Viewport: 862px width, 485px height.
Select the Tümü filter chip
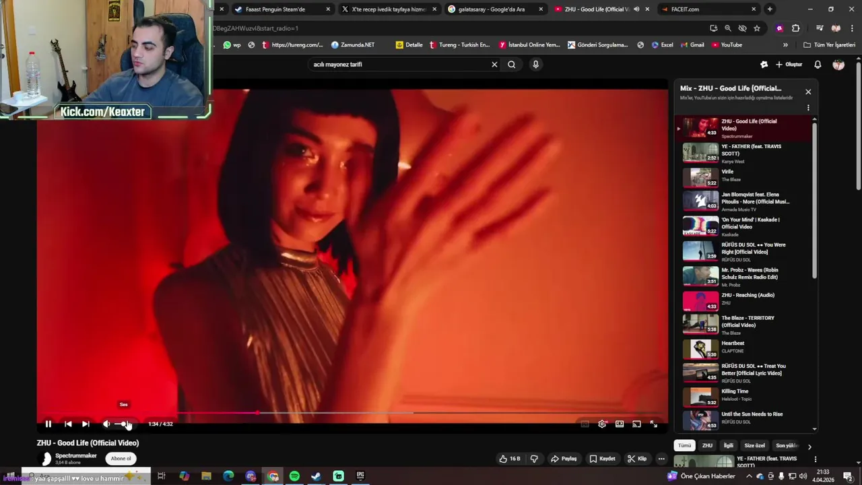point(685,446)
